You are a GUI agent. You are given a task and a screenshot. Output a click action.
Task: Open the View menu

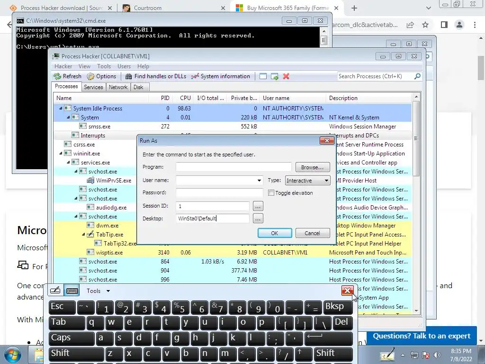[x=84, y=66]
